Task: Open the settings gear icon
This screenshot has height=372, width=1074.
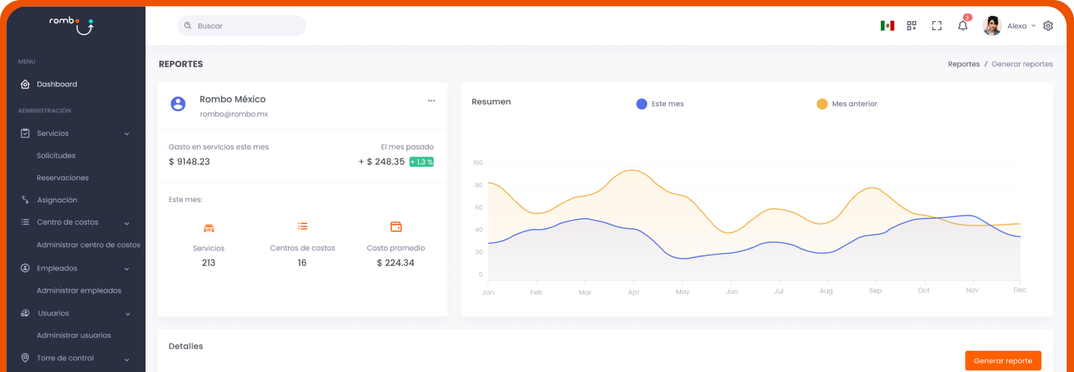Action: pos(1048,26)
